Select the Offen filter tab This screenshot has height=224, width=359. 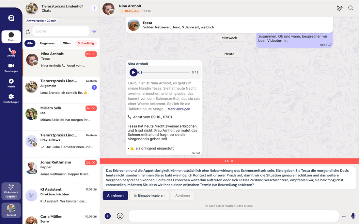click(x=67, y=43)
